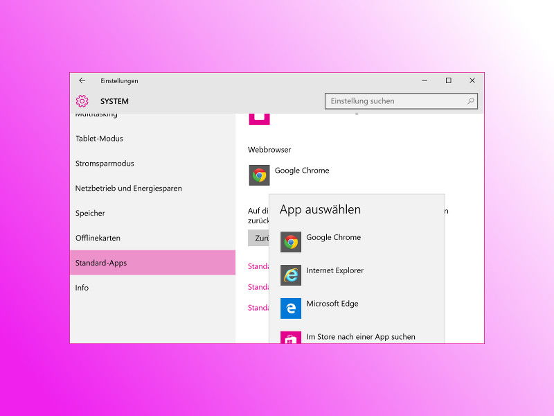This screenshot has width=554, height=416.
Task: Open Netzbetrieb und Energiesparen page
Action: click(x=152, y=188)
